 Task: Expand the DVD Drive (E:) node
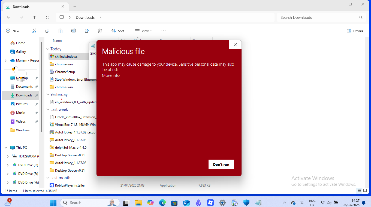pyautogui.click(x=8, y=165)
